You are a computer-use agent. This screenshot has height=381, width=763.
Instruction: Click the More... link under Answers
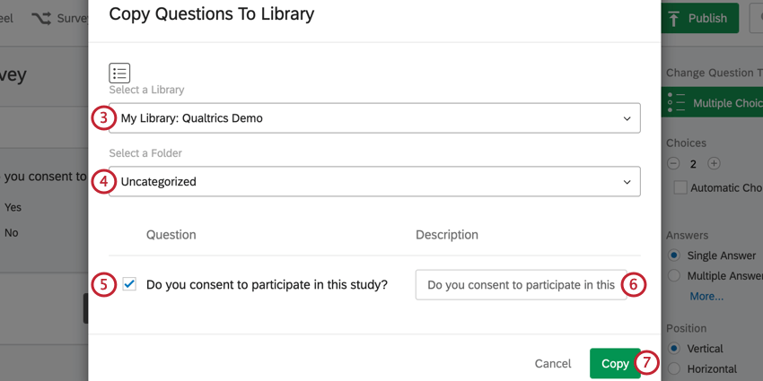pyautogui.click(x=706, y=296)
